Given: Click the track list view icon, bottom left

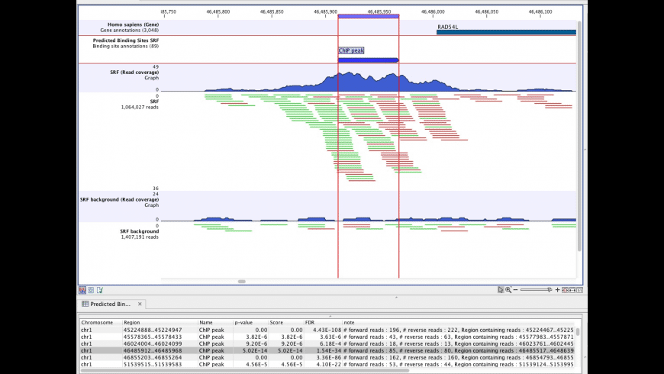Looking at the screenshot, I should coord(82,290).
